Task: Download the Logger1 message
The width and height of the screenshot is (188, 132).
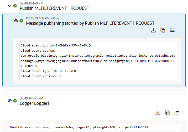Action: [158, 113]
